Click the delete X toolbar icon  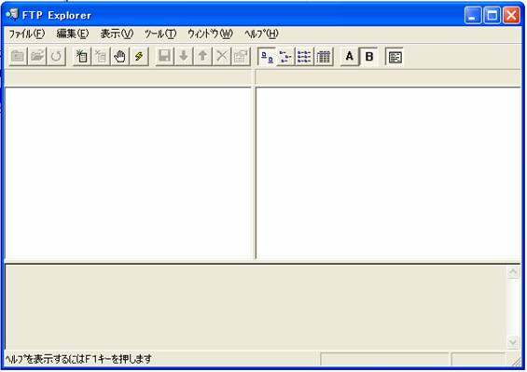click(222, 57)
